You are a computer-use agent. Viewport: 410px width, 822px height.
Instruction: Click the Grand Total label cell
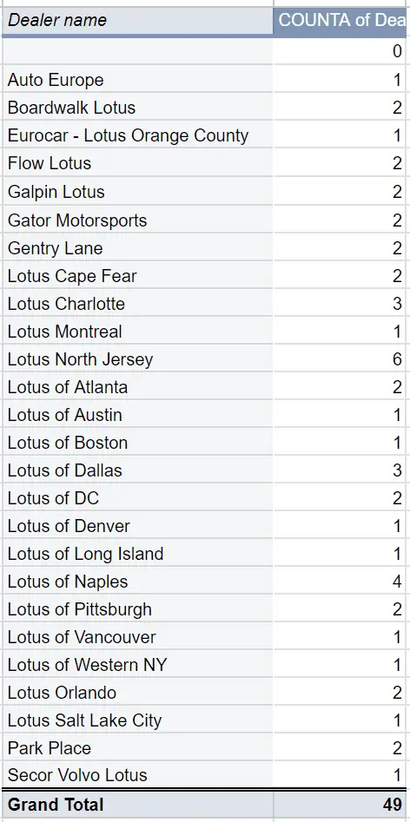click(x=137, y=804)
